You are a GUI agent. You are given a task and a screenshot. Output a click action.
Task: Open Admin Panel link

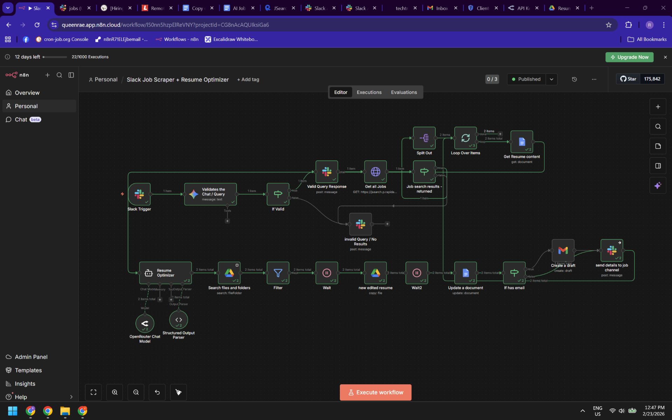pyautogui.click(x=39, y=357)
